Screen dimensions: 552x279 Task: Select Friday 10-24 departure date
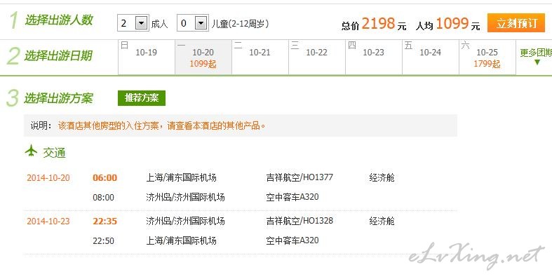430,57
